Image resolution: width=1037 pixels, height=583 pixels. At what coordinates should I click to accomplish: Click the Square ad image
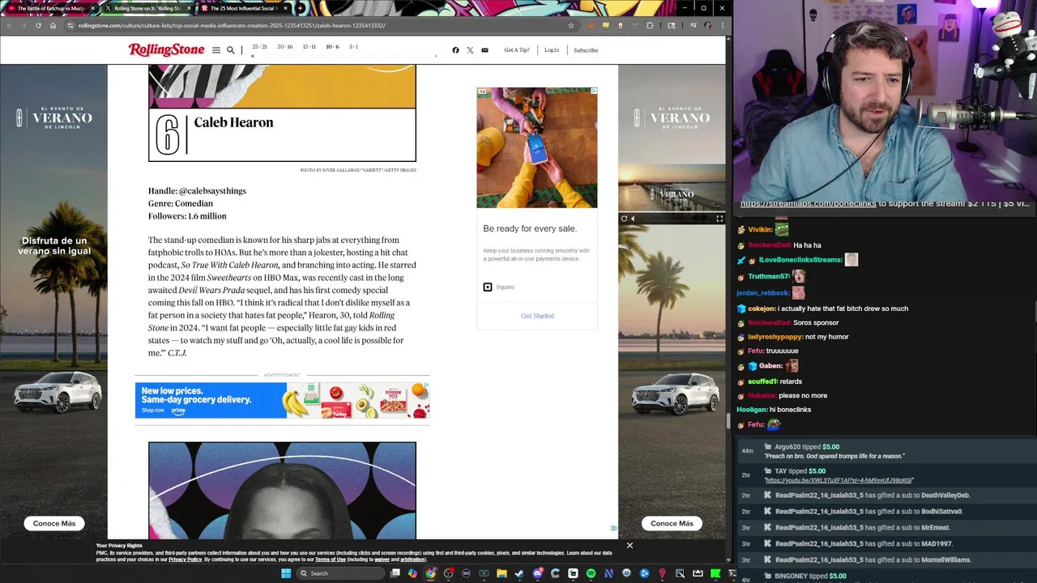(537, 147)
